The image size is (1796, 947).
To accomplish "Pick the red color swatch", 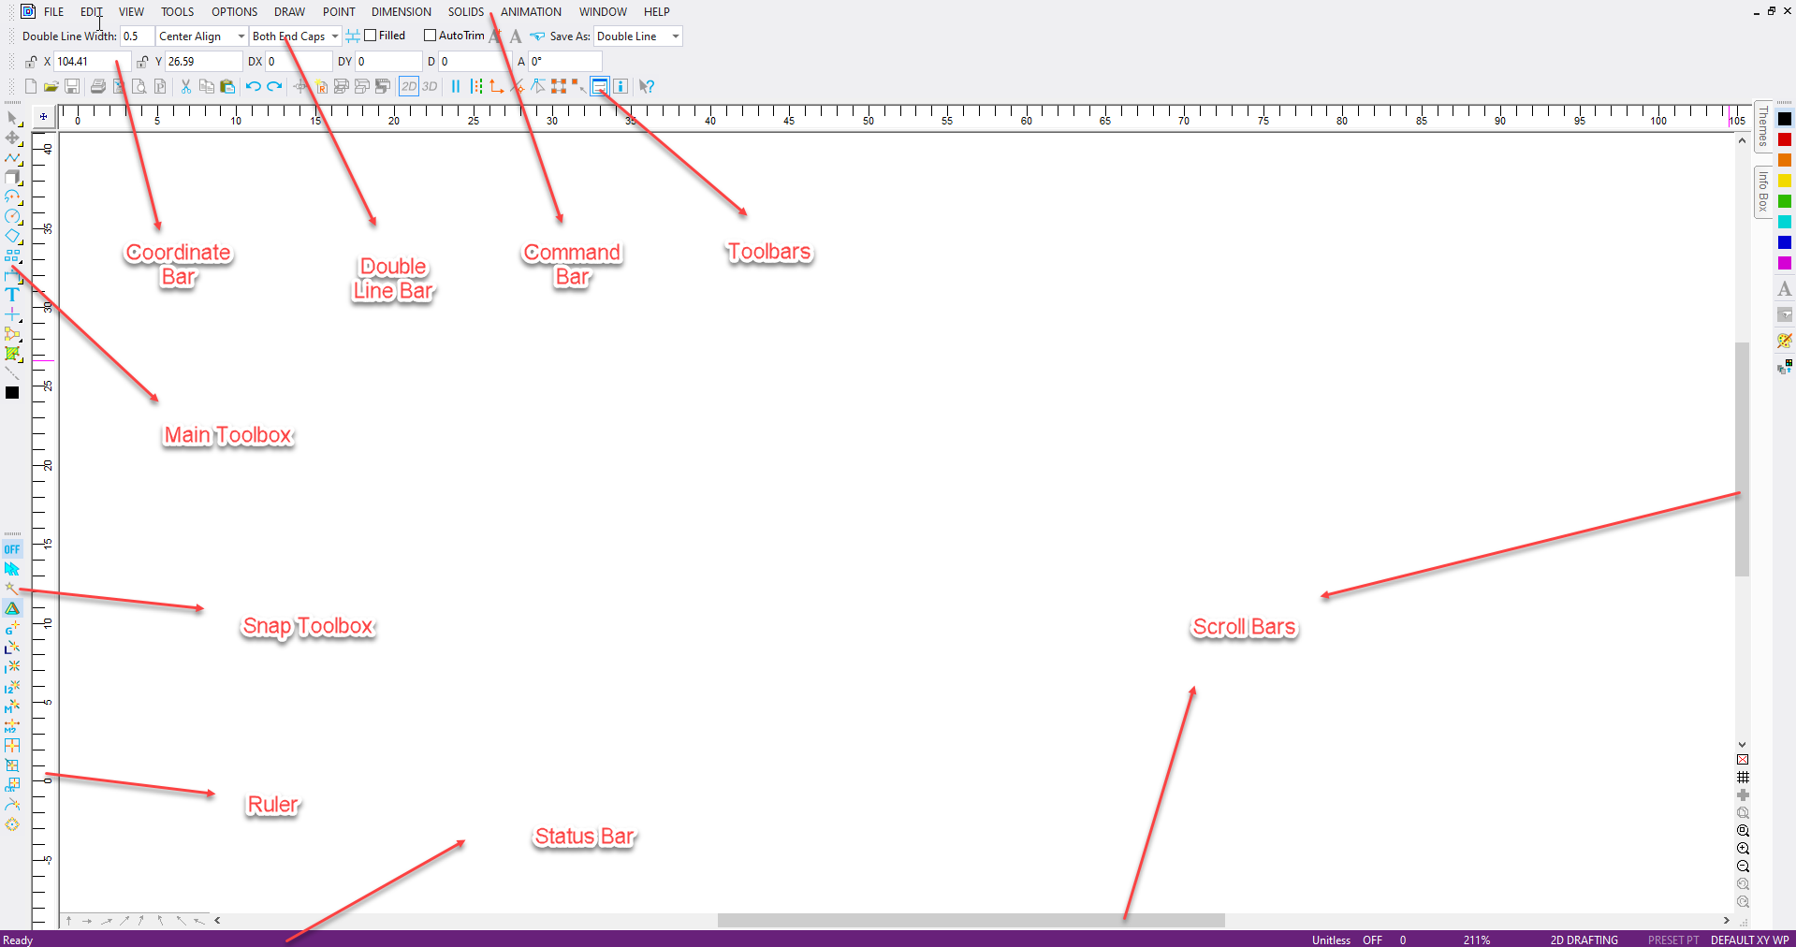I will click(1785, 139).
